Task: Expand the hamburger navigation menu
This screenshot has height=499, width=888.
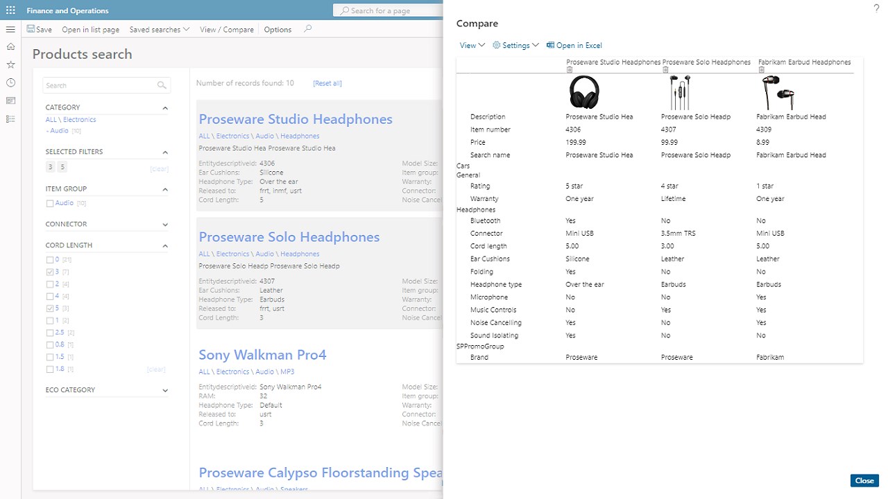Action: point(10,30)
